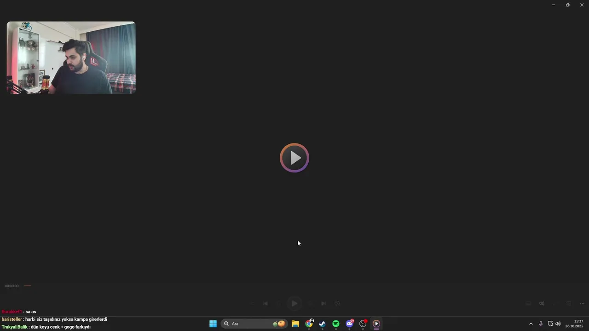Image resolution: width=589 pixels, height=331 pixels.
Task: Click the seek bar next to 00:00:00
Action: [x=28, y=286]
